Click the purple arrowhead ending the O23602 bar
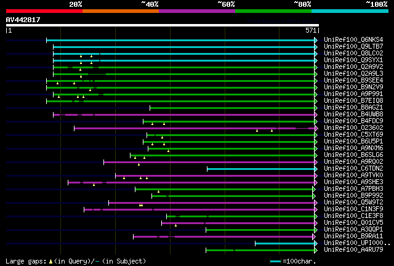394x266 pixels. [316, 128]
